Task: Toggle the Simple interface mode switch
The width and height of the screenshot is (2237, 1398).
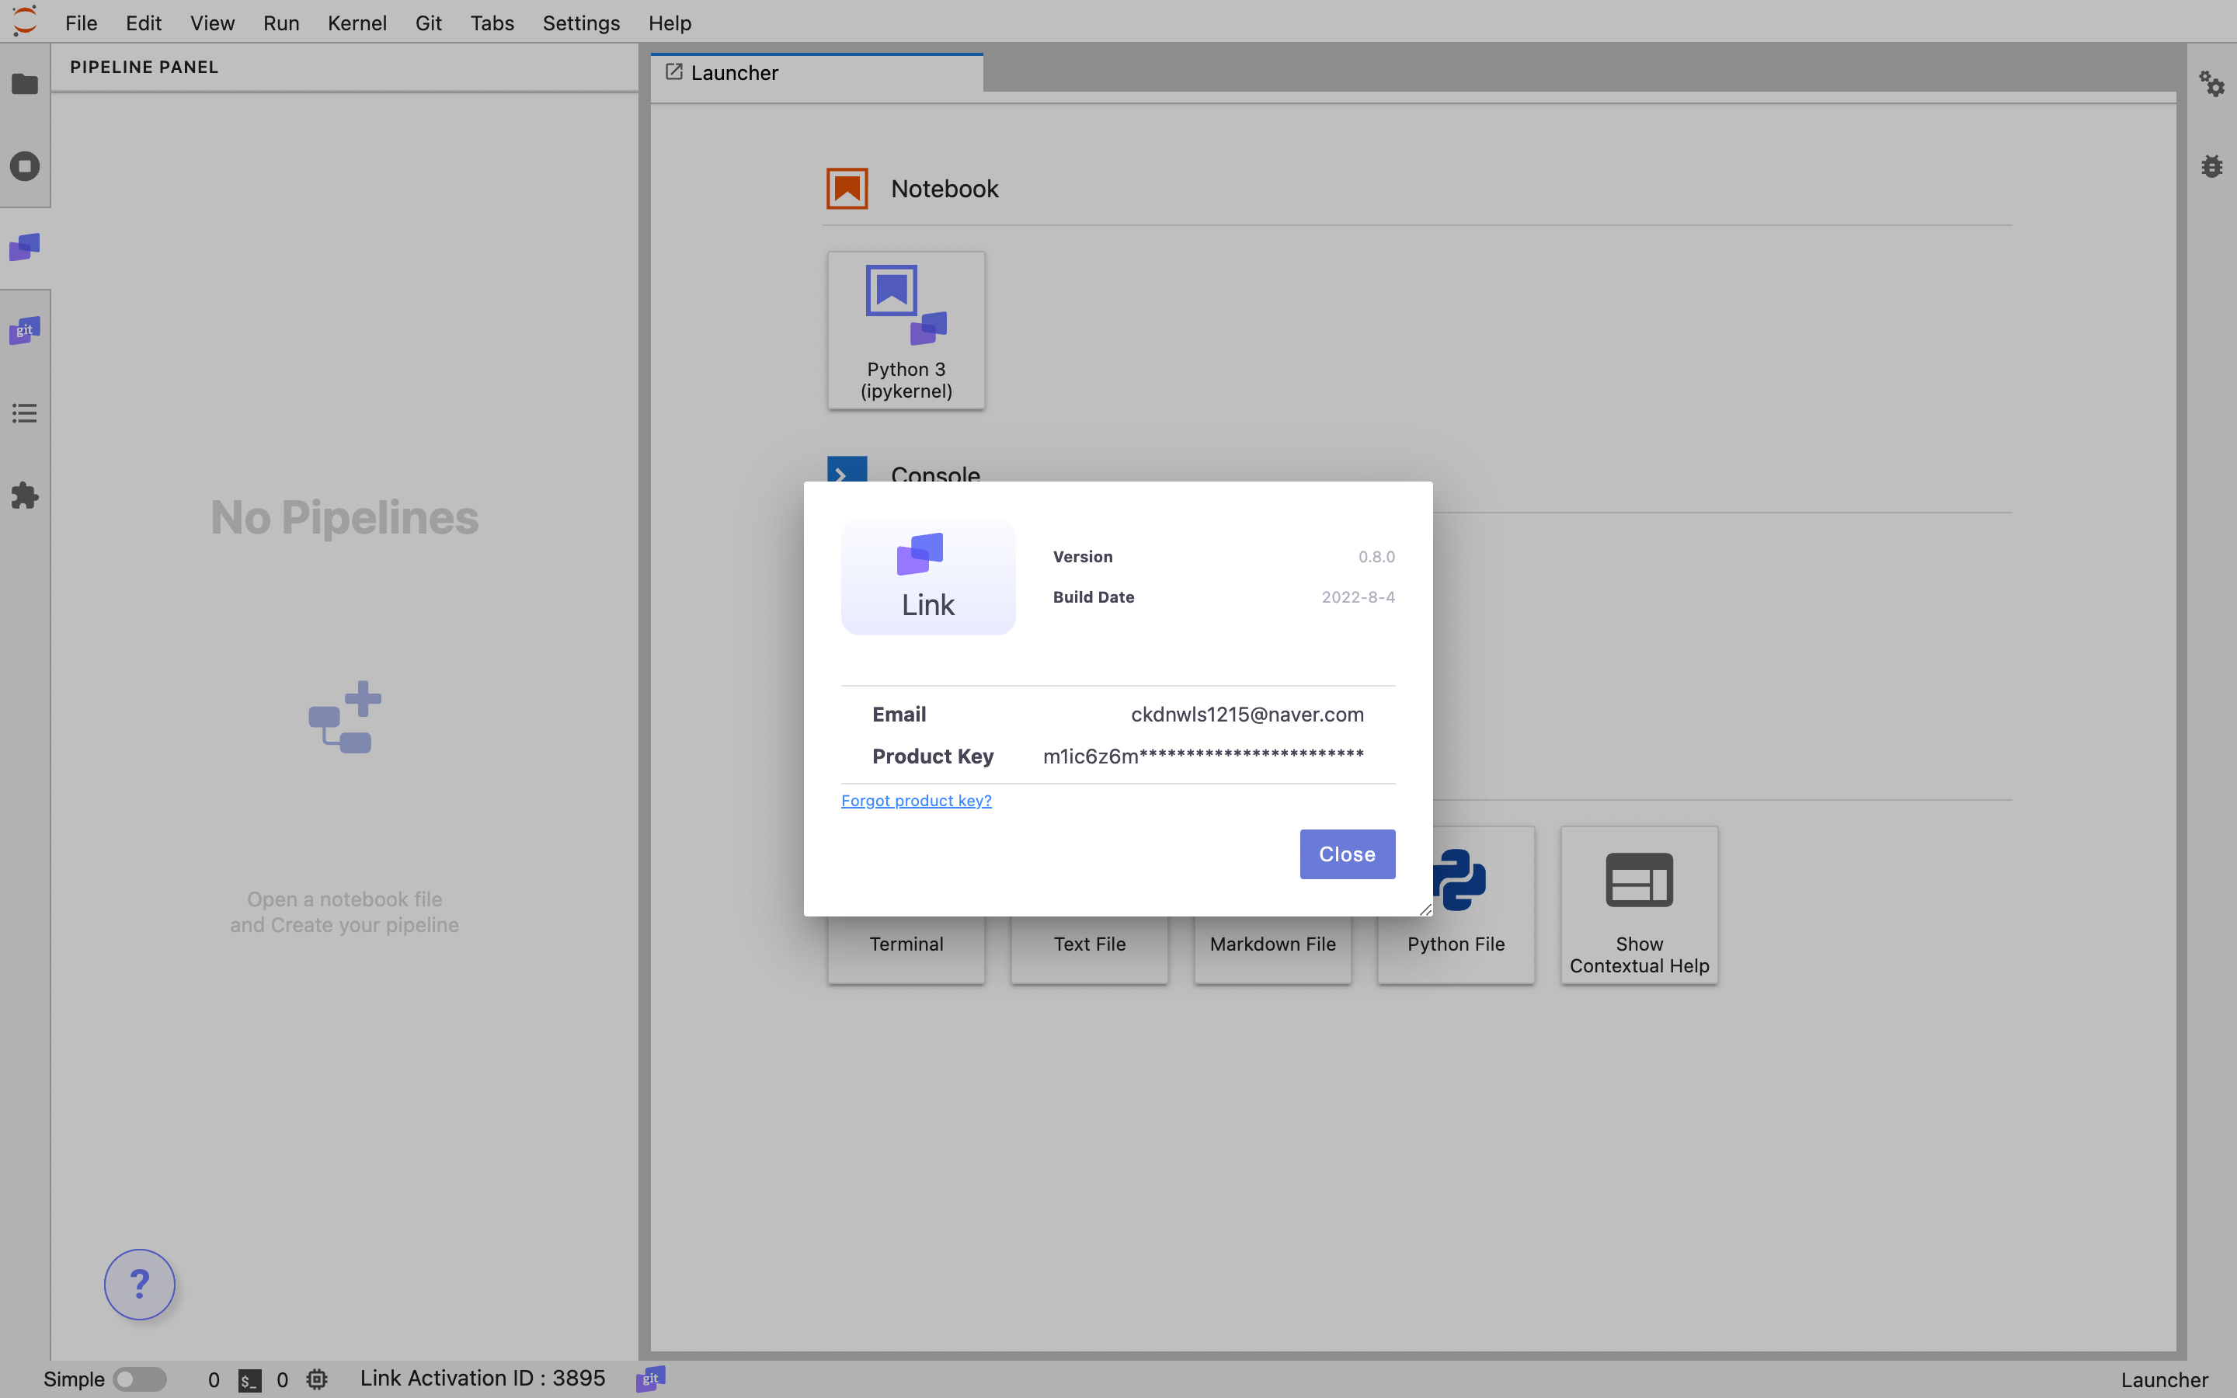Action: (139, 1379)
